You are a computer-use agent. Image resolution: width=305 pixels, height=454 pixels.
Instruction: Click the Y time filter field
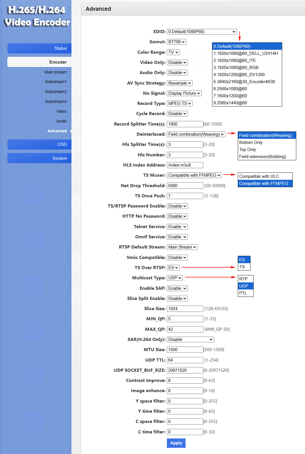click(x=185, y=411)
